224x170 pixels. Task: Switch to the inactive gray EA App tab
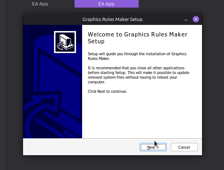[40, 4]
